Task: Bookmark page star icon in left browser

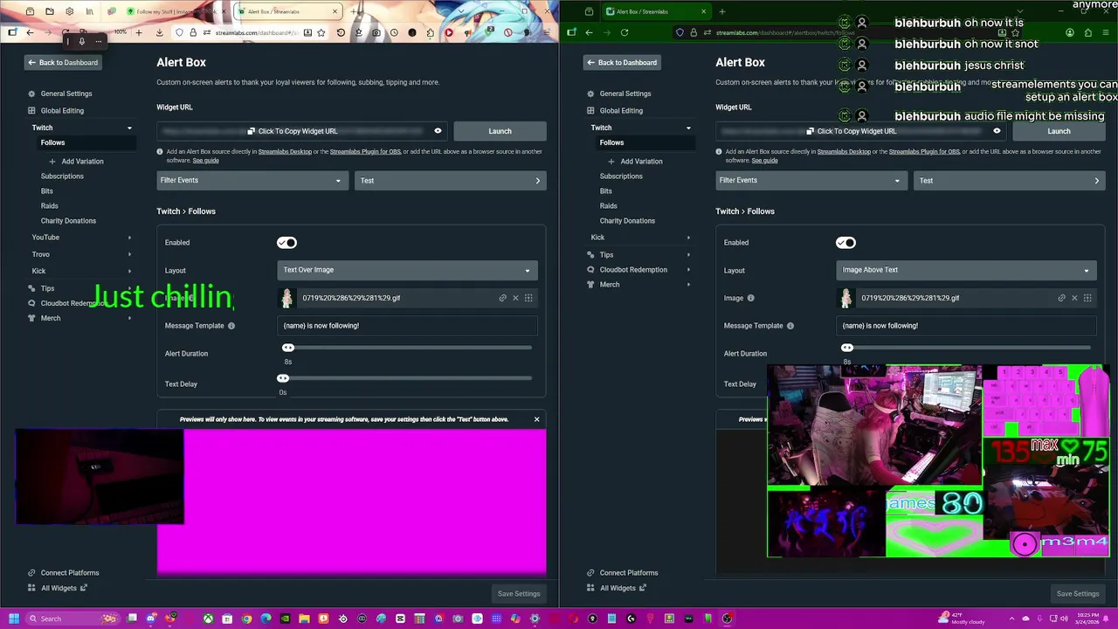Action: [x=321, y=33]
